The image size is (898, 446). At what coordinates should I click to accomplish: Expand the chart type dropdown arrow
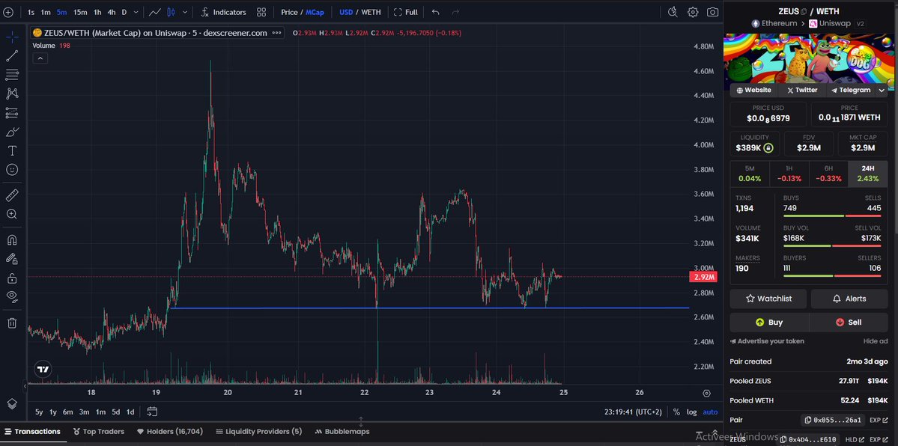click(184, 12)
